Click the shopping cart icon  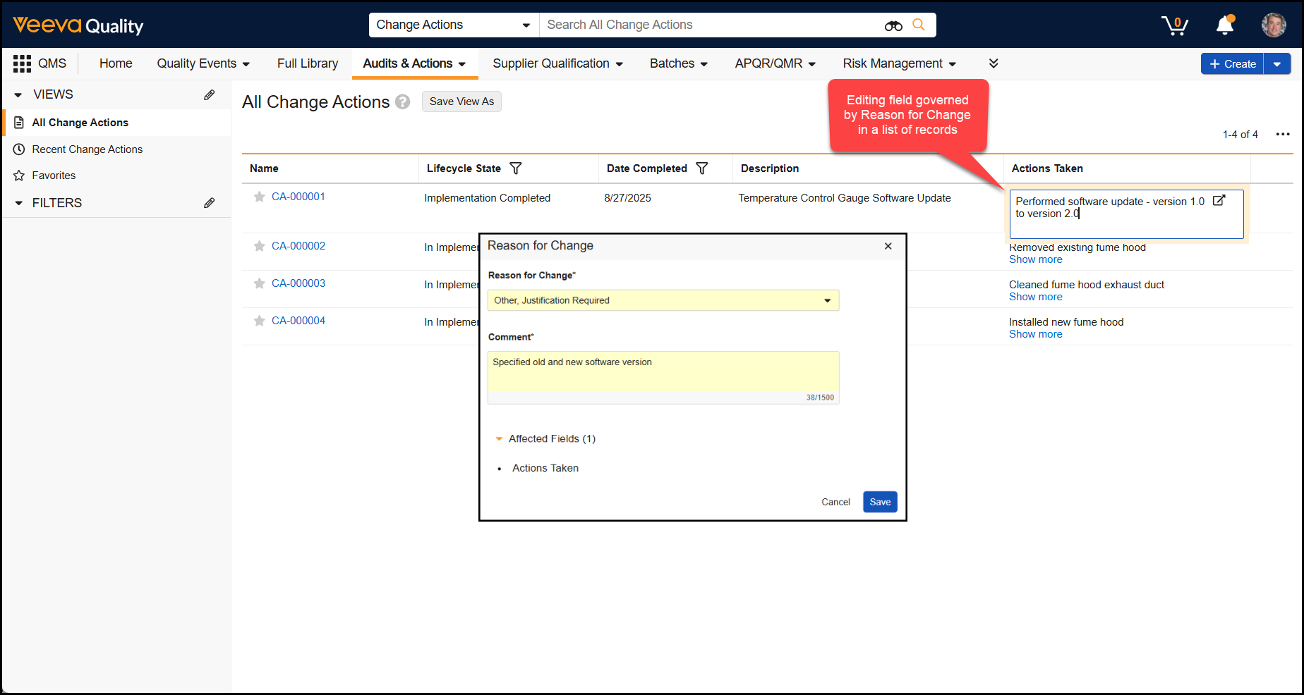[1174, 25]
